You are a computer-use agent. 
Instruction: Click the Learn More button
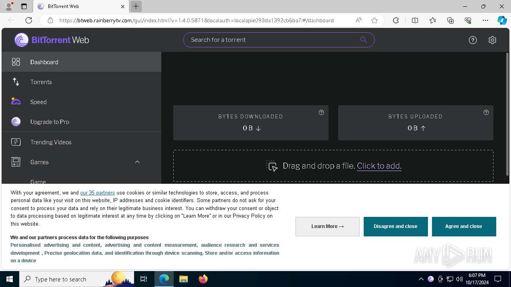(x=327, y=226)
